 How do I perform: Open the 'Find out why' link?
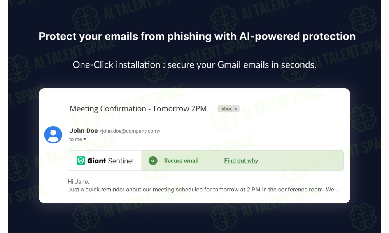pos(241,161)
